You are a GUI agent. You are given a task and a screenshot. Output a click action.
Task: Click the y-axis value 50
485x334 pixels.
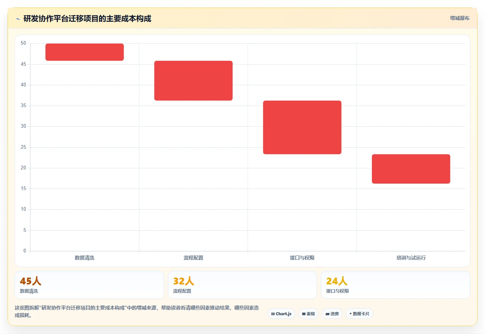(x=23, y=43)
